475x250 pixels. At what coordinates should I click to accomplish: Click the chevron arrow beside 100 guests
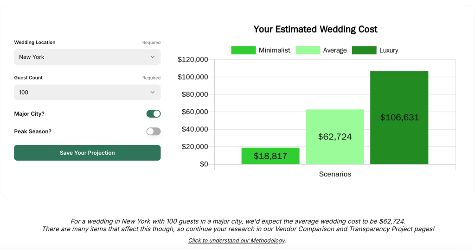pyautogui.click(x=152, y=92)
